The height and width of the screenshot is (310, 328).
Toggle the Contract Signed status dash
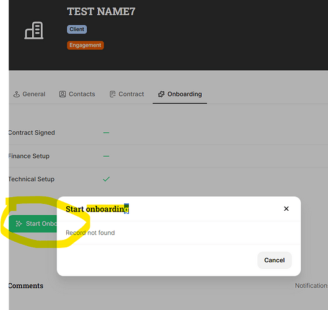tap(106, 133)
